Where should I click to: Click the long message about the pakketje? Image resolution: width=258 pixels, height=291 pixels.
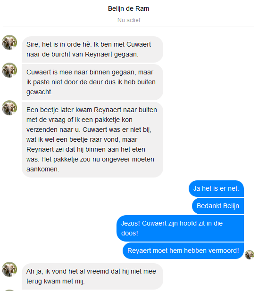92,139
